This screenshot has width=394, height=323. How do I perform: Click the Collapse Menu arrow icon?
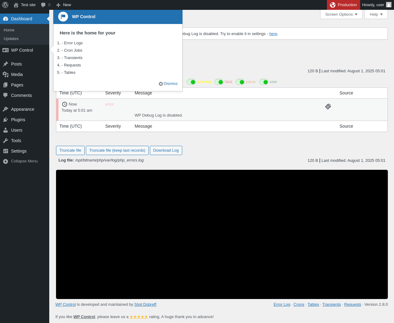coord(6,161)
